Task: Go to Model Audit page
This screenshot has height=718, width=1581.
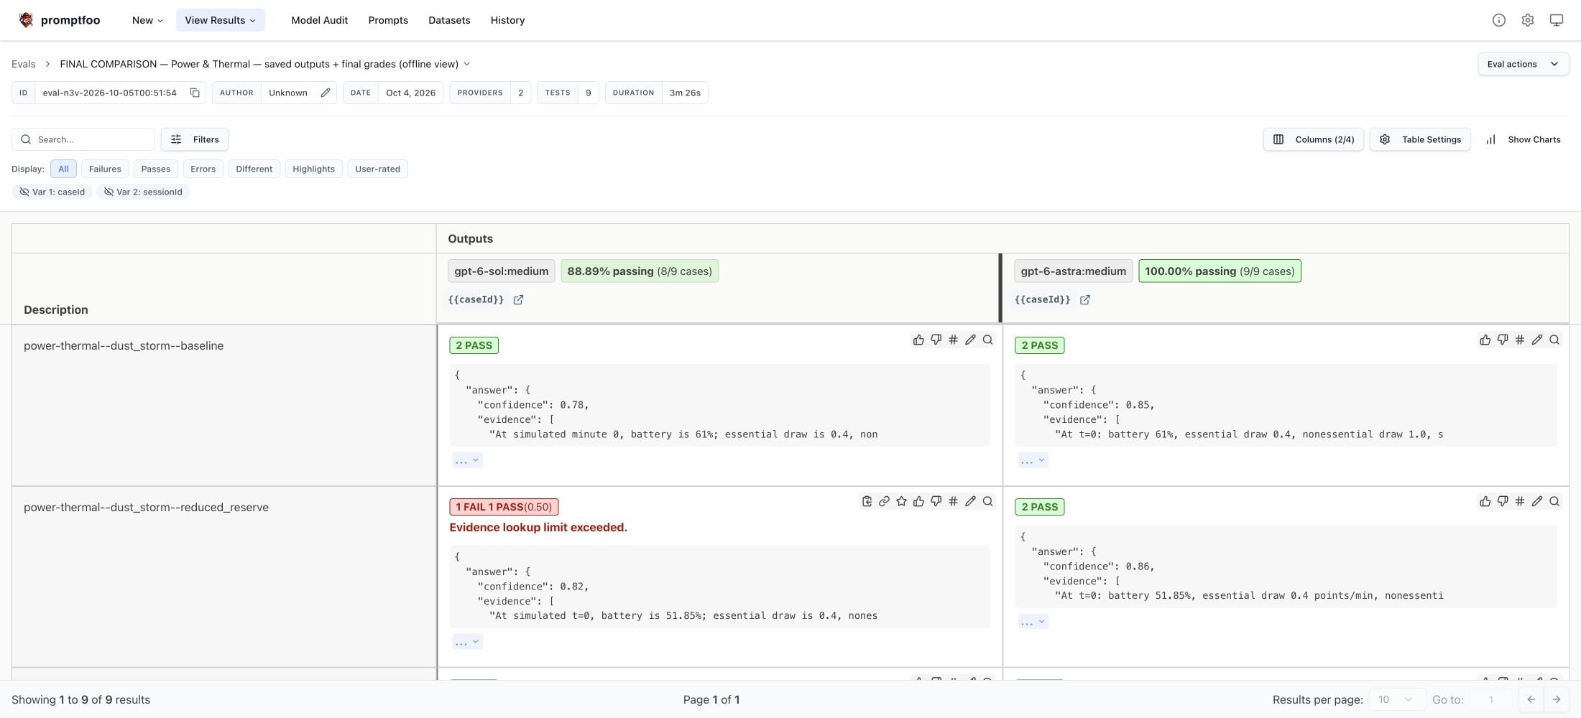Action: pyautogui.click(x=319, y=20)
